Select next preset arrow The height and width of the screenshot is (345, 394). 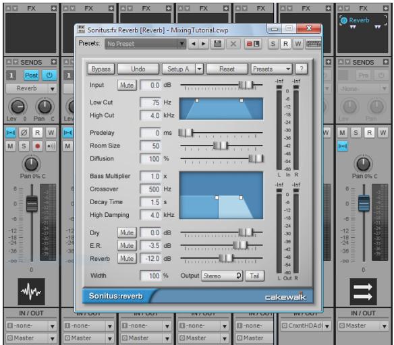coord(203,44)
